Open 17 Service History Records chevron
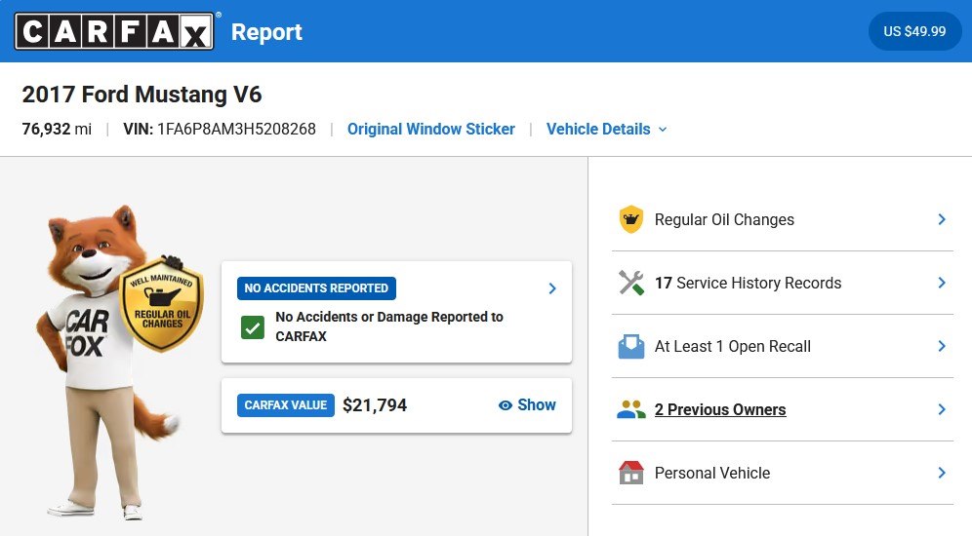Viewport: 972px width, 536px height. [942, 283]
